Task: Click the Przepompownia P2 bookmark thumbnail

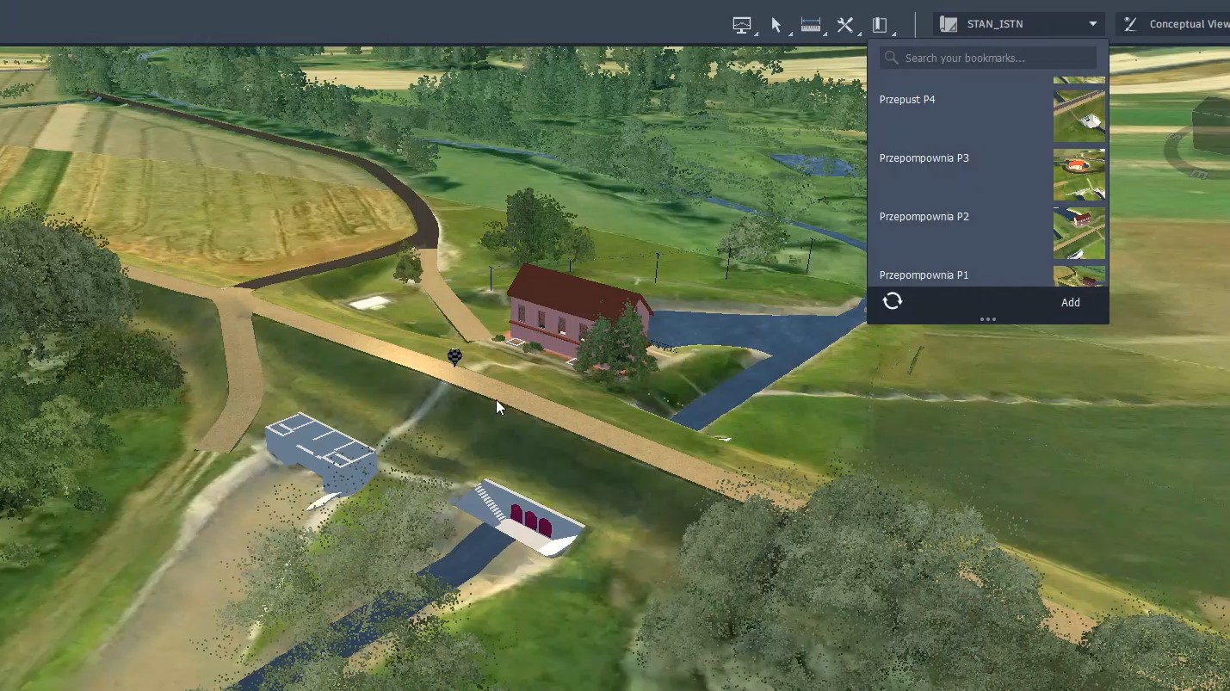Action: click(x=1079, y=233)
